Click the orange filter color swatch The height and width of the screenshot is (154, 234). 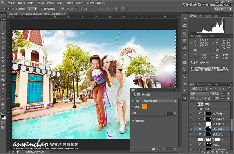coord(145,107)
